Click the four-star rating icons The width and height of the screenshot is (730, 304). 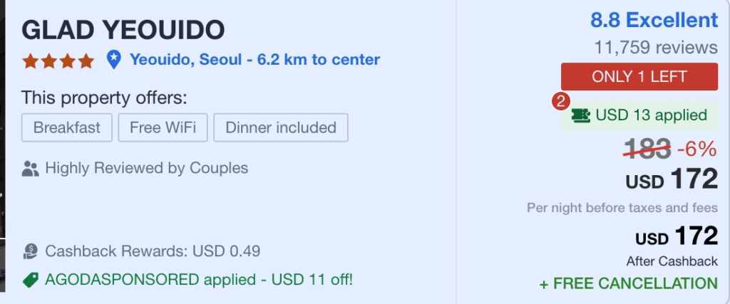click(58, 61)
